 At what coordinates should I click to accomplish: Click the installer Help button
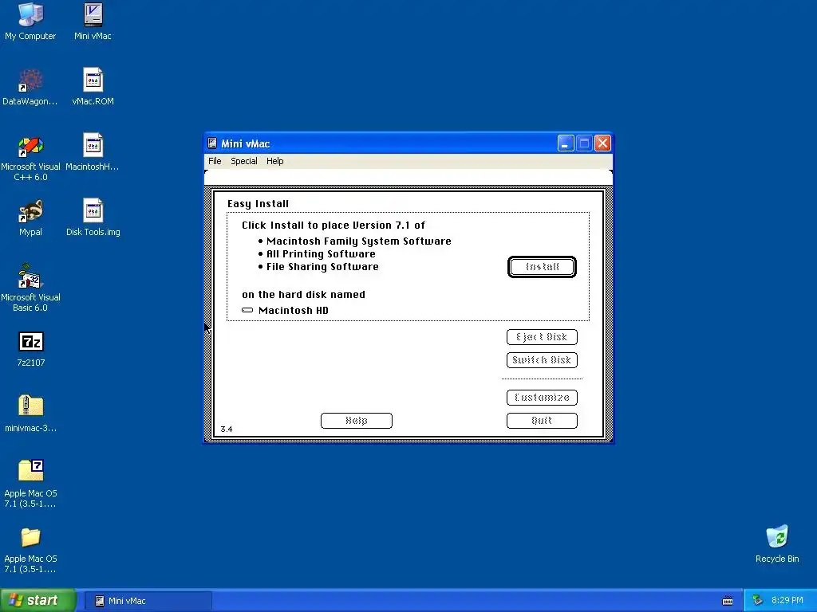(x=357, y=421)
